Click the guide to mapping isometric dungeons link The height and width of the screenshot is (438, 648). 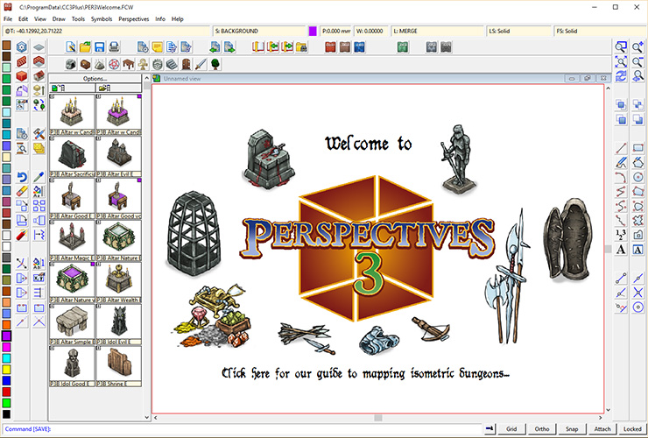pos(365,373)
